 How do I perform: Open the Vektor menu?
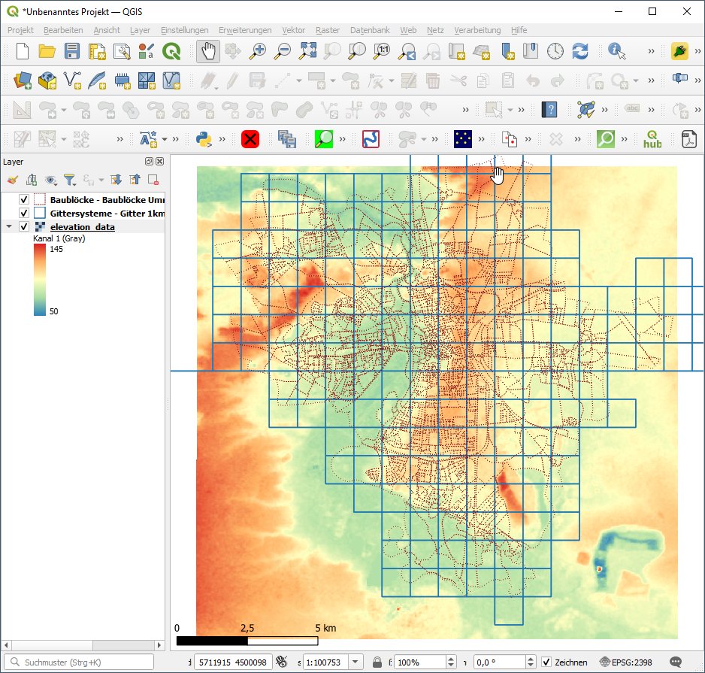(294, 30)
